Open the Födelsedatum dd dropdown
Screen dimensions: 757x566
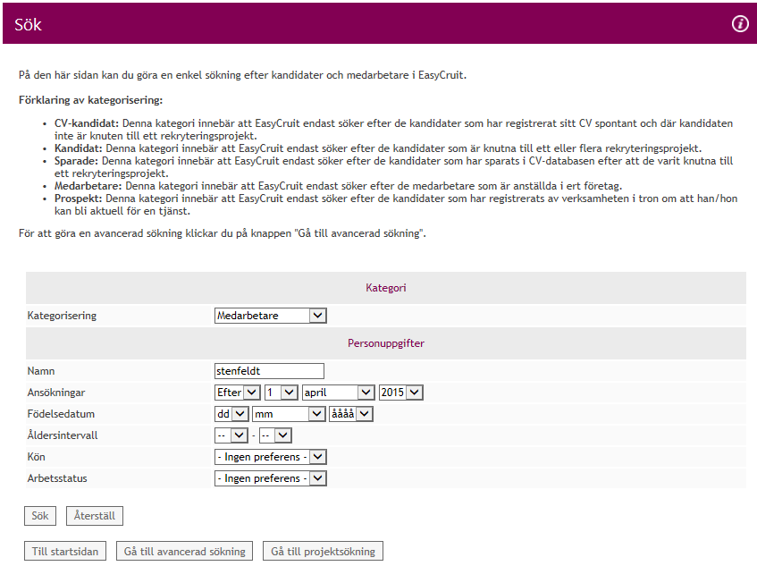point(231,414)
